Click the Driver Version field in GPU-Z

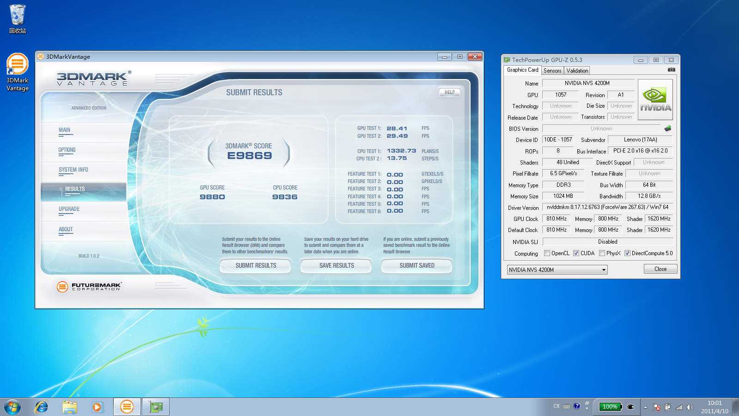click(607, 207)
